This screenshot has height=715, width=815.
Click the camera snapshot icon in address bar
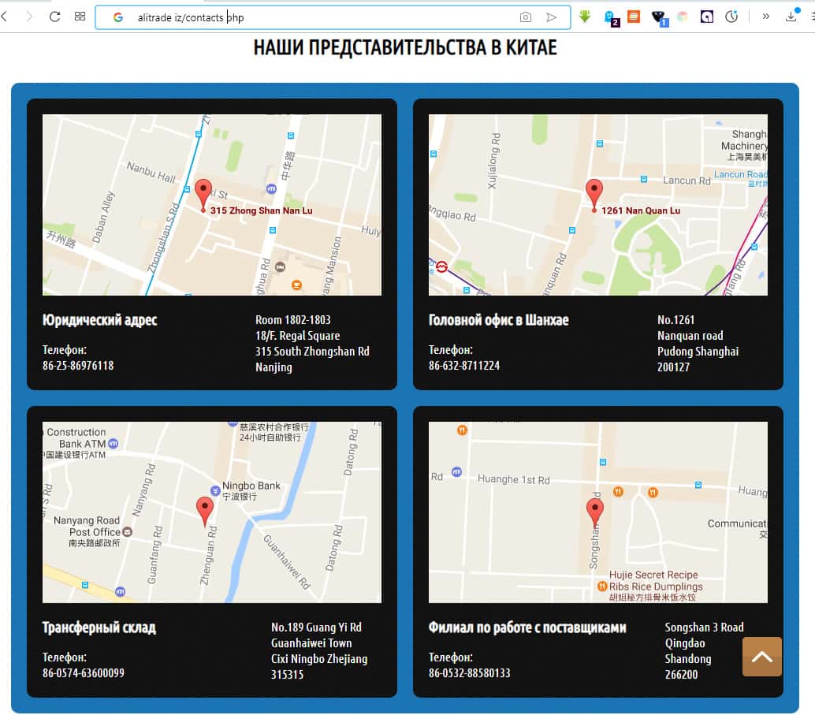coord(526,17)
